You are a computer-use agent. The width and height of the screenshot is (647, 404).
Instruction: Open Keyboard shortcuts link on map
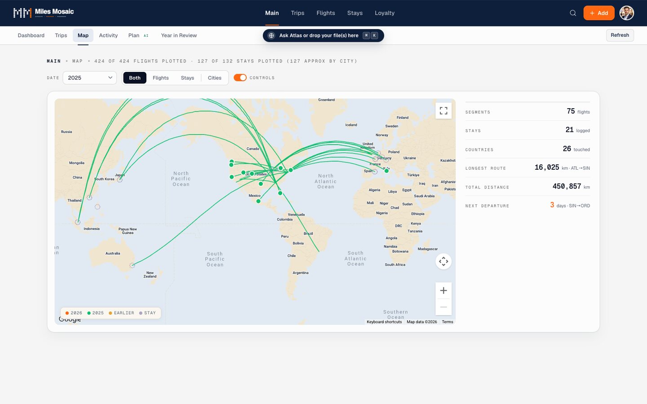pos(384,322)
